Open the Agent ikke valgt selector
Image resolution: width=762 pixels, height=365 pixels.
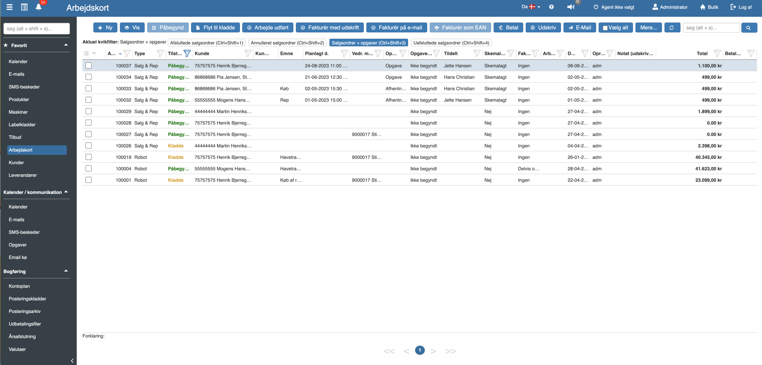click(x=614, y=7)
